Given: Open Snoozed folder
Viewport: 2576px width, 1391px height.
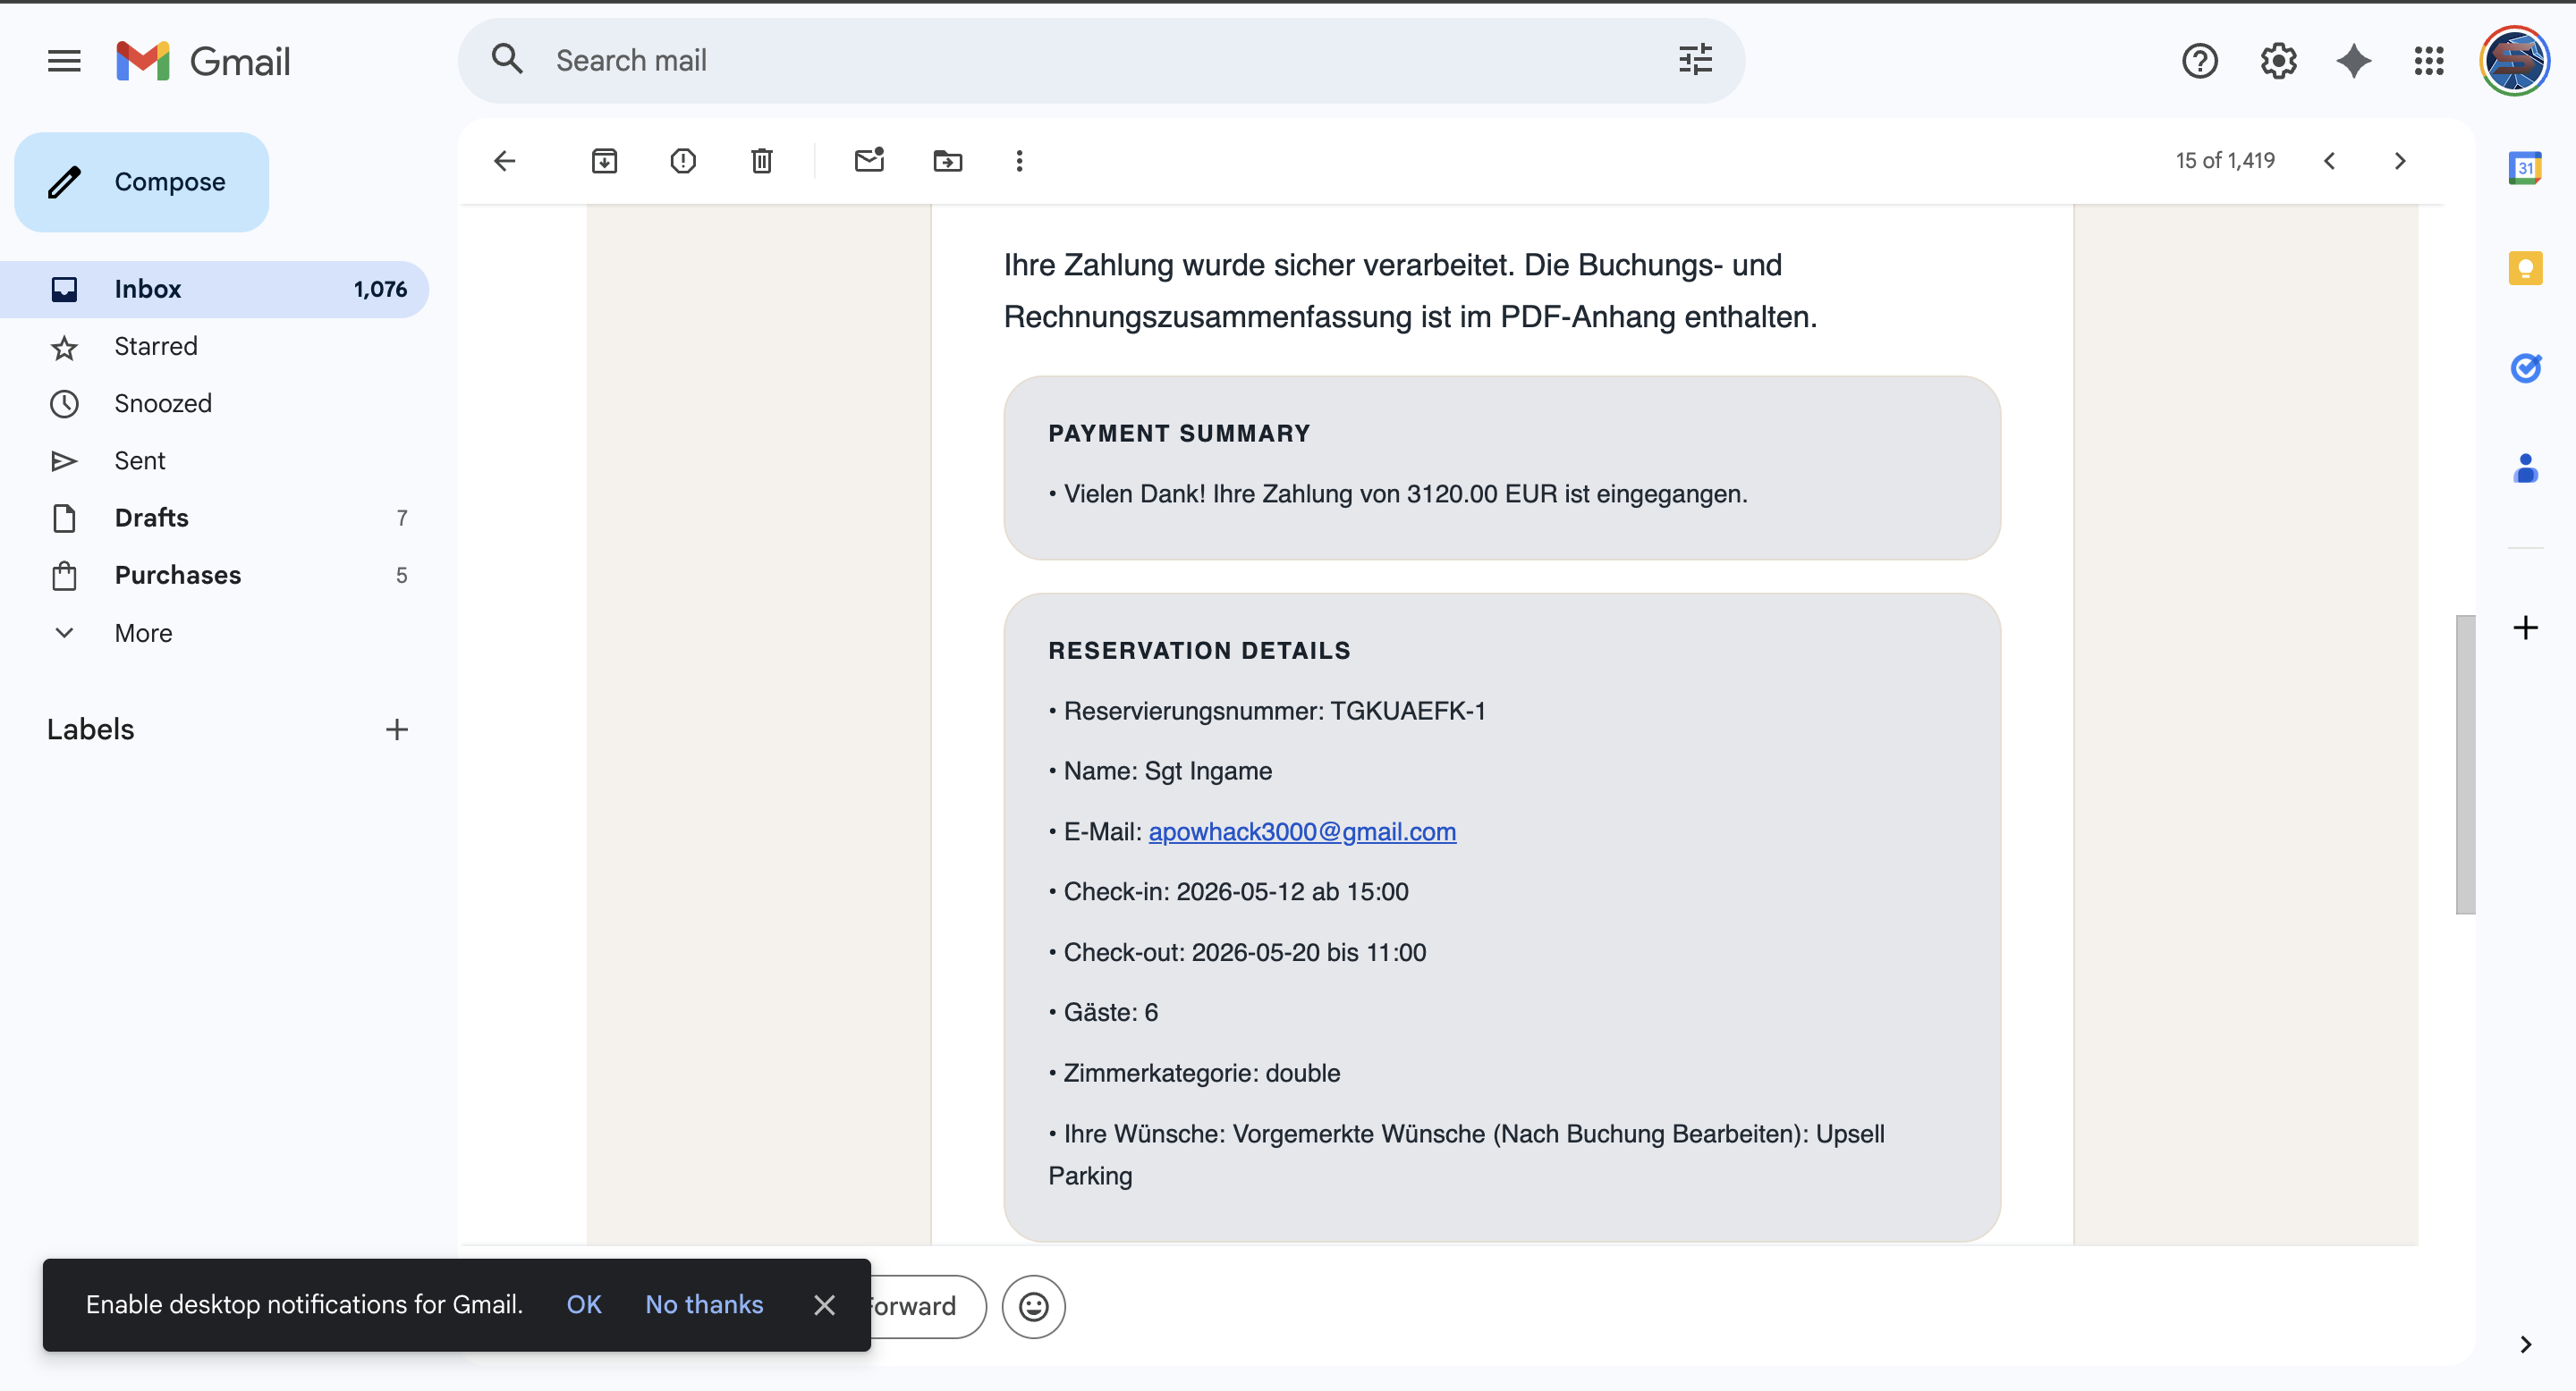Looking at the screenshot, I should (214, 404).
